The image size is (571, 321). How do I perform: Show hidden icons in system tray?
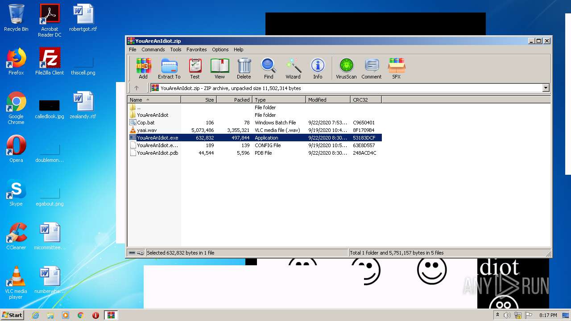(x=497, y=315)
